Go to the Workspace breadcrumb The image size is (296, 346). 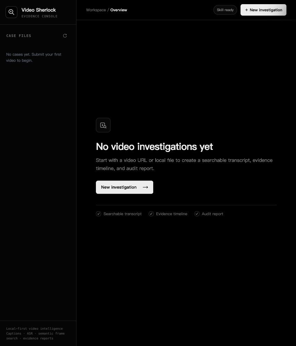96,10
